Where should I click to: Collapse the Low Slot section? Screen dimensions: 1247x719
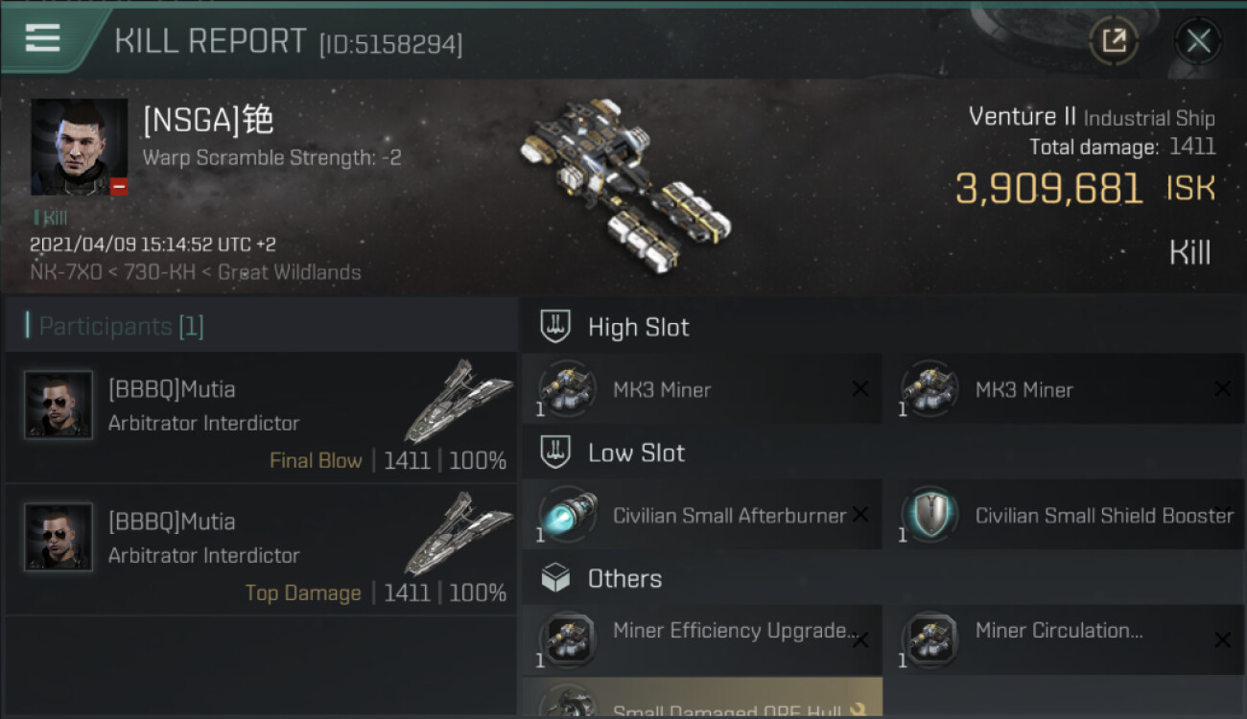coord(882,452)
